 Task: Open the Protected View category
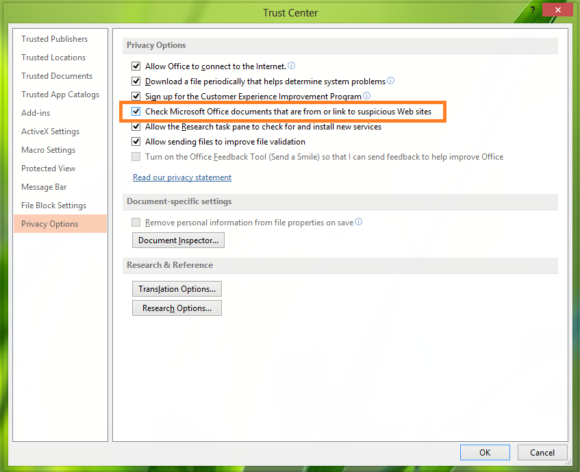coord(49,168)
